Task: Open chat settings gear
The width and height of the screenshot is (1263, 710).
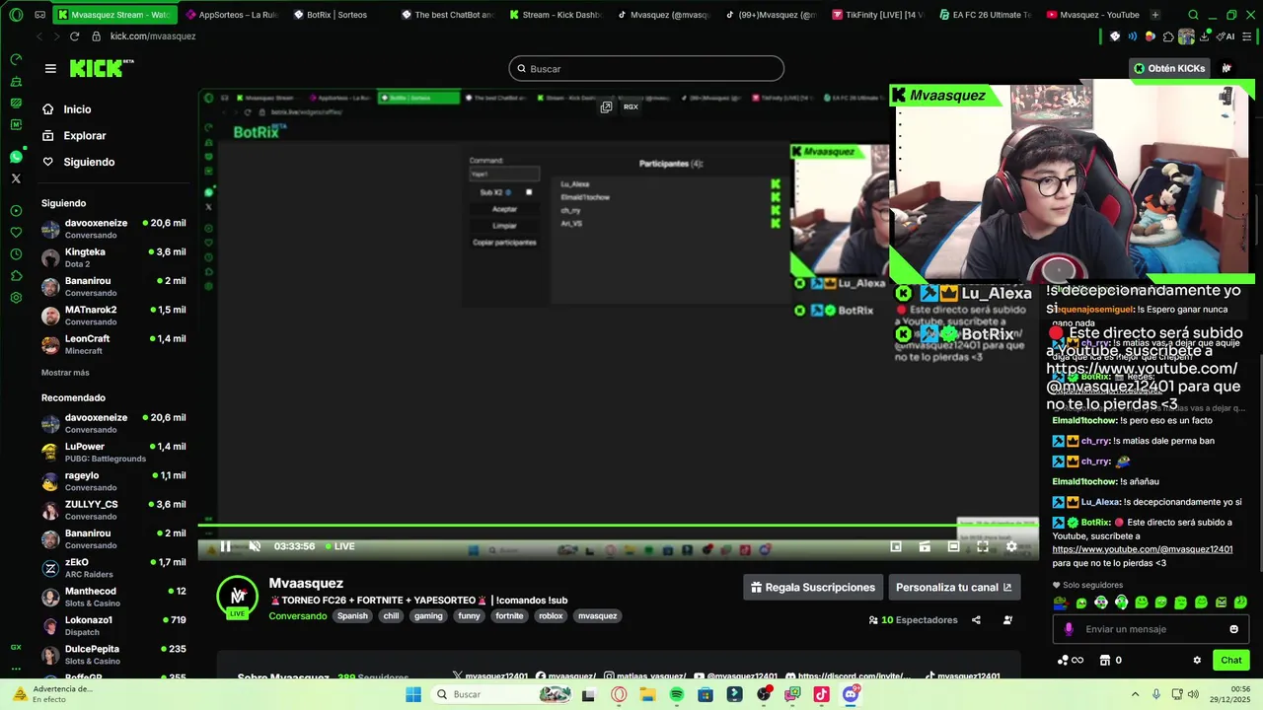Action: click(x=1197, y=660)
